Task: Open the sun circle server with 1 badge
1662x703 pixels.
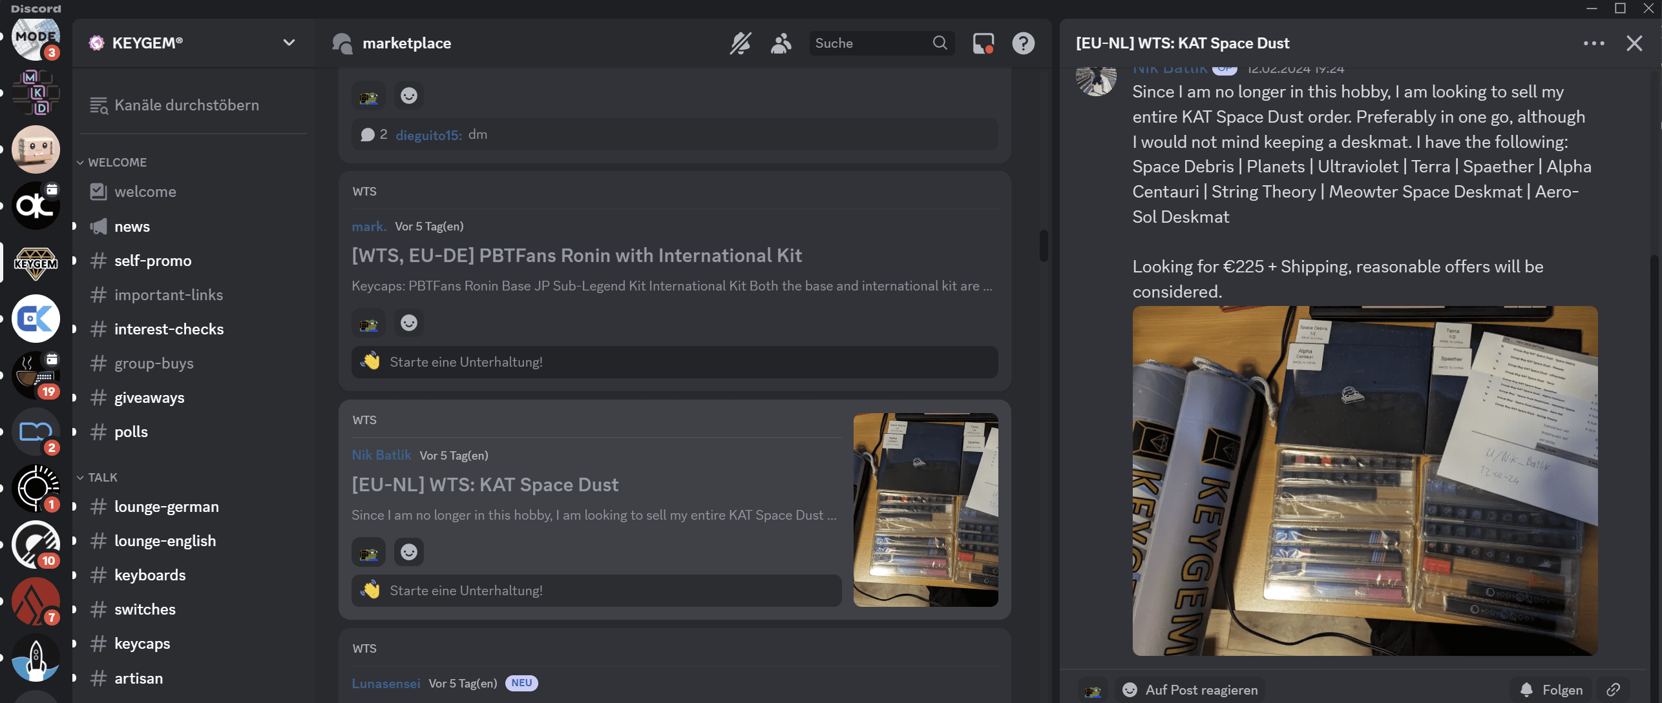Action: tap(36, 488)
